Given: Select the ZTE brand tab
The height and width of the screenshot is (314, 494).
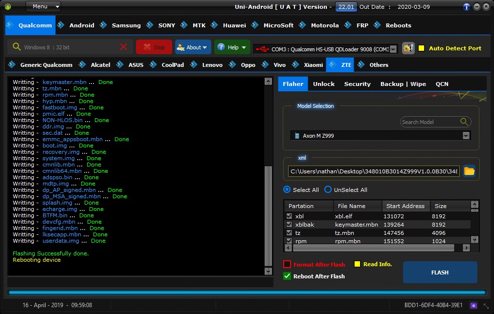Looking at the screenshot, I should coord(340,65).
